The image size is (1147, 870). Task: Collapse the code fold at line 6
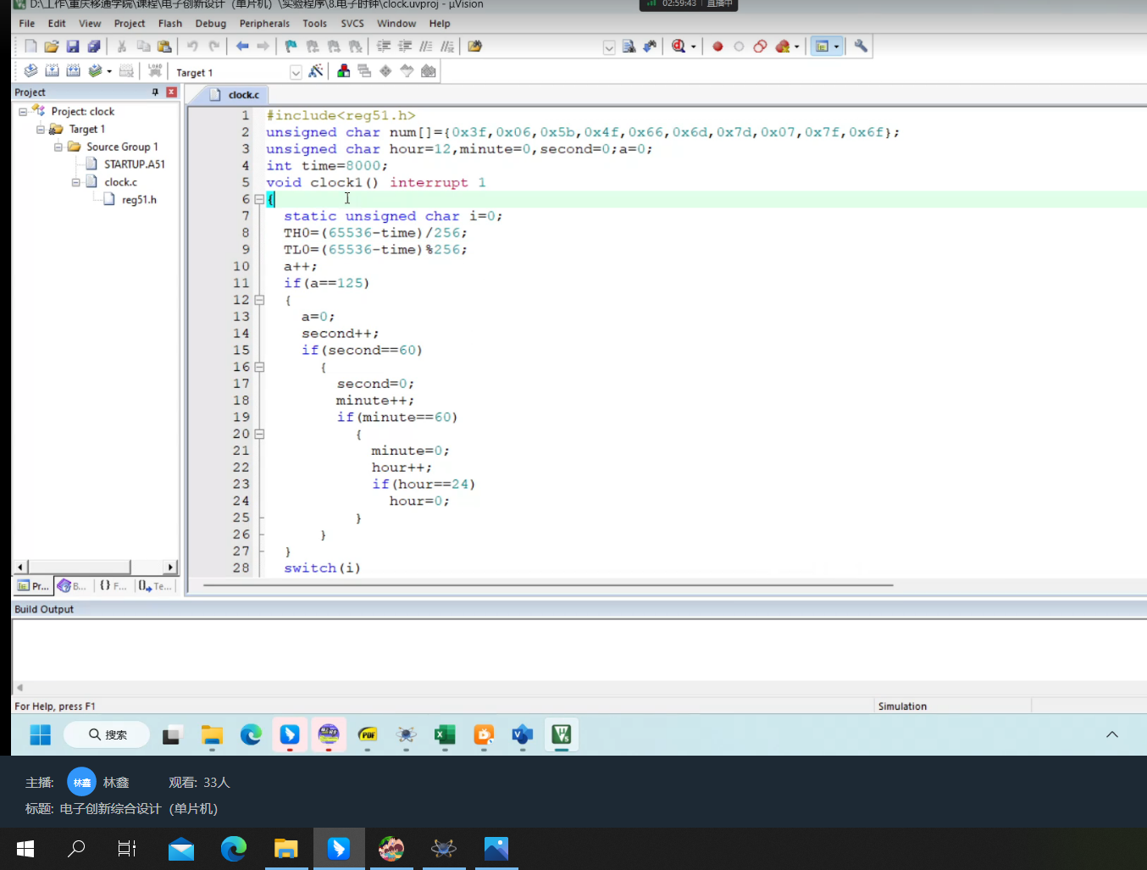259,200
